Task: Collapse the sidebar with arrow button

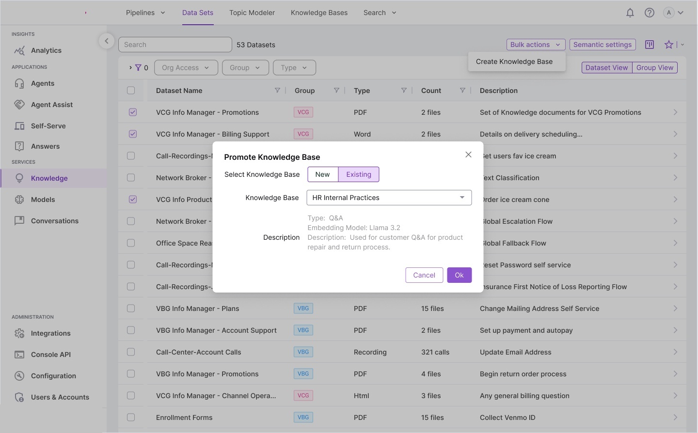Action: 106,41
